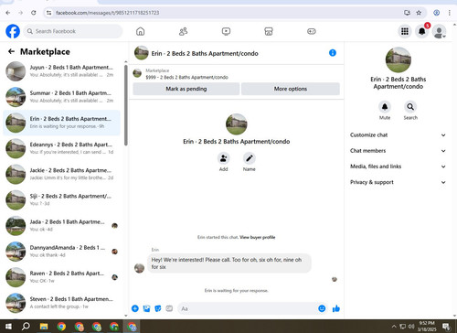Open View buyer profile link
Viewport: 457px width, 333px height.
click(258, 237)
